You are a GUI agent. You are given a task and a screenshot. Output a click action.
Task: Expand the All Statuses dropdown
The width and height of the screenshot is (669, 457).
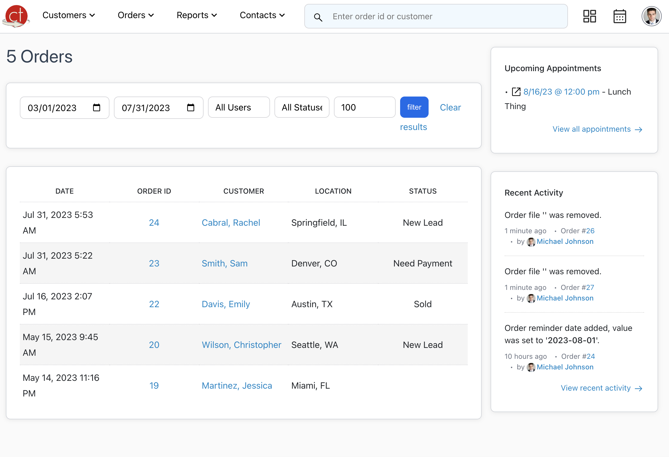(302, 107)
